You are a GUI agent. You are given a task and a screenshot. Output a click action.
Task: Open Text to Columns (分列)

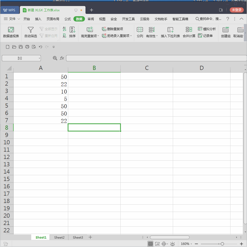pos(140,32)
